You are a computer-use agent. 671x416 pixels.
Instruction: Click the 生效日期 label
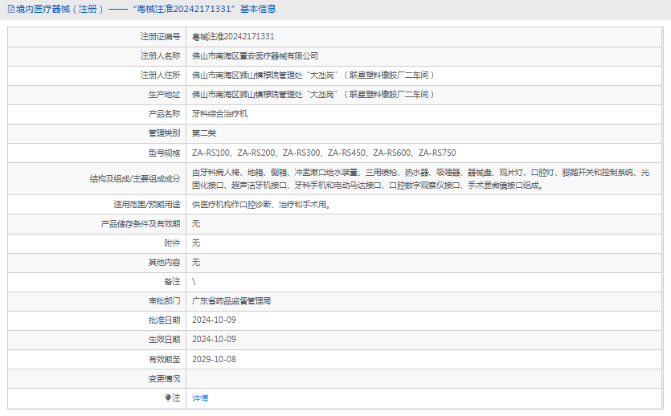pos(164,340)
